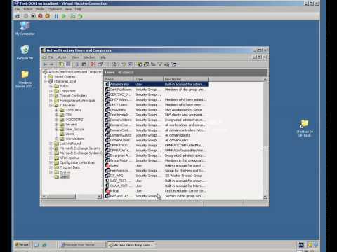Open the Media menu in VM Connection
The image size is (337, 252).
tap(40, 9)
